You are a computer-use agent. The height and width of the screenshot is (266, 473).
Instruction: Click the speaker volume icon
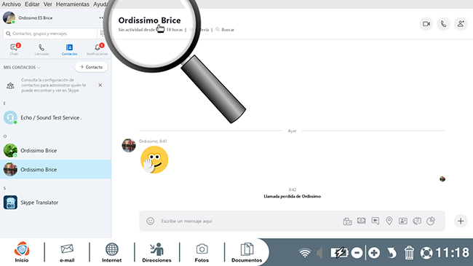(319, 253)
